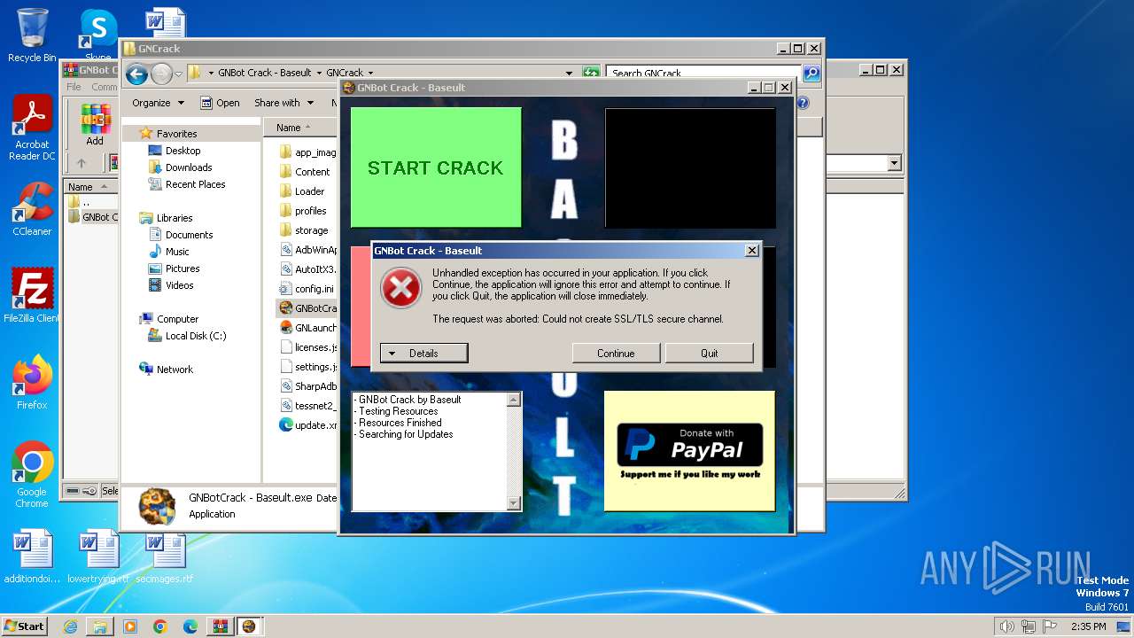Select the Loader folder

307,191
